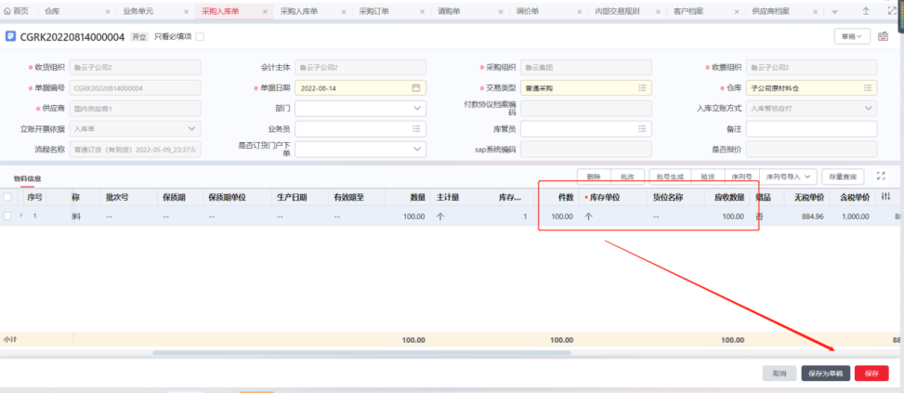This screenshot has width=904, height=393.
Task: Open the 供应商档案 tab
Action: tap(770, 11)
